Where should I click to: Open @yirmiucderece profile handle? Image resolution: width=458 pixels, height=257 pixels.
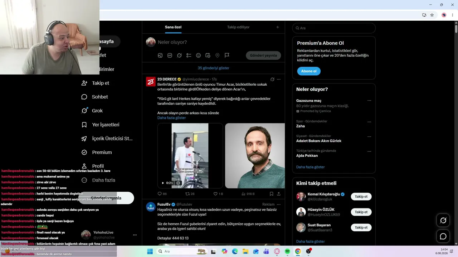(196, 79)
